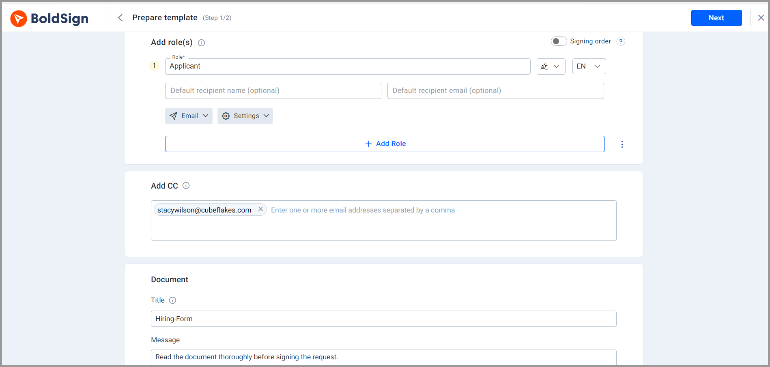770x367 pixels.
Task: Click the Role field containing Applicant
Action: coord(347,67)
